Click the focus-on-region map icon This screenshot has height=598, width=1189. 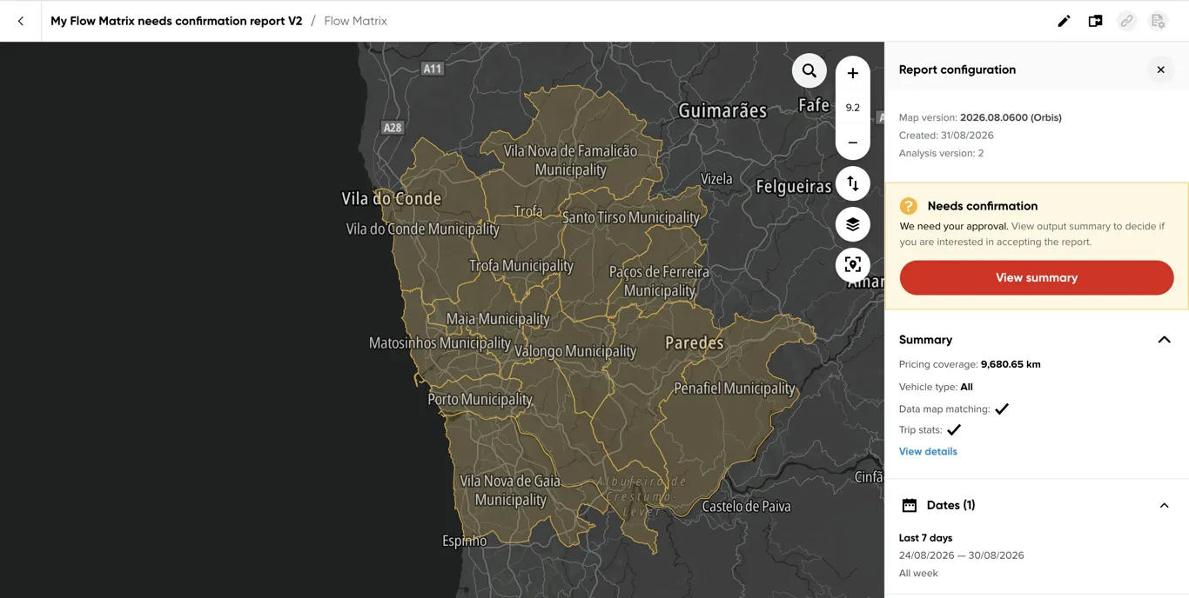pos(853,265)
